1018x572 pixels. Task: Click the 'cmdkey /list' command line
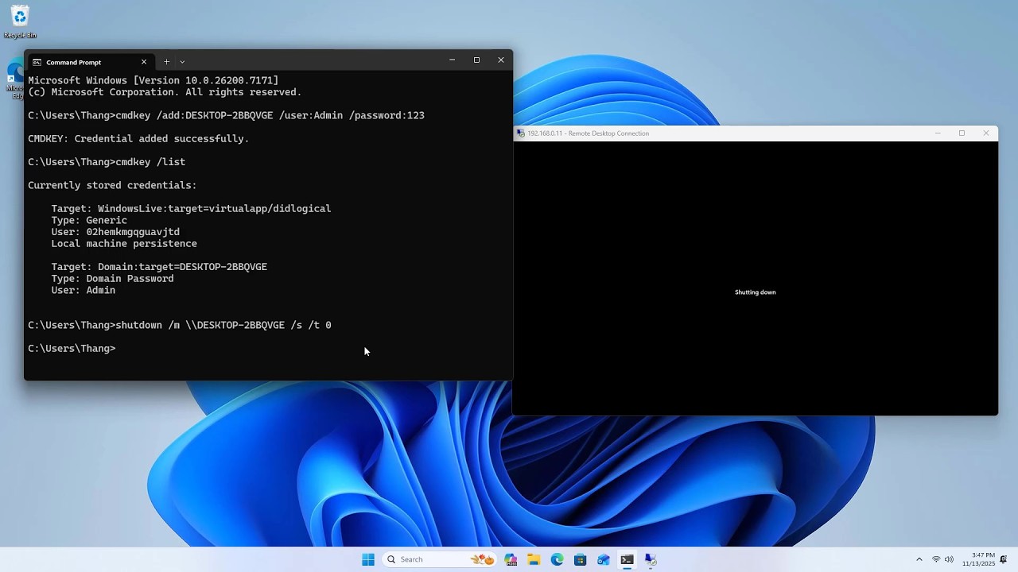click(x=150, y=162)
